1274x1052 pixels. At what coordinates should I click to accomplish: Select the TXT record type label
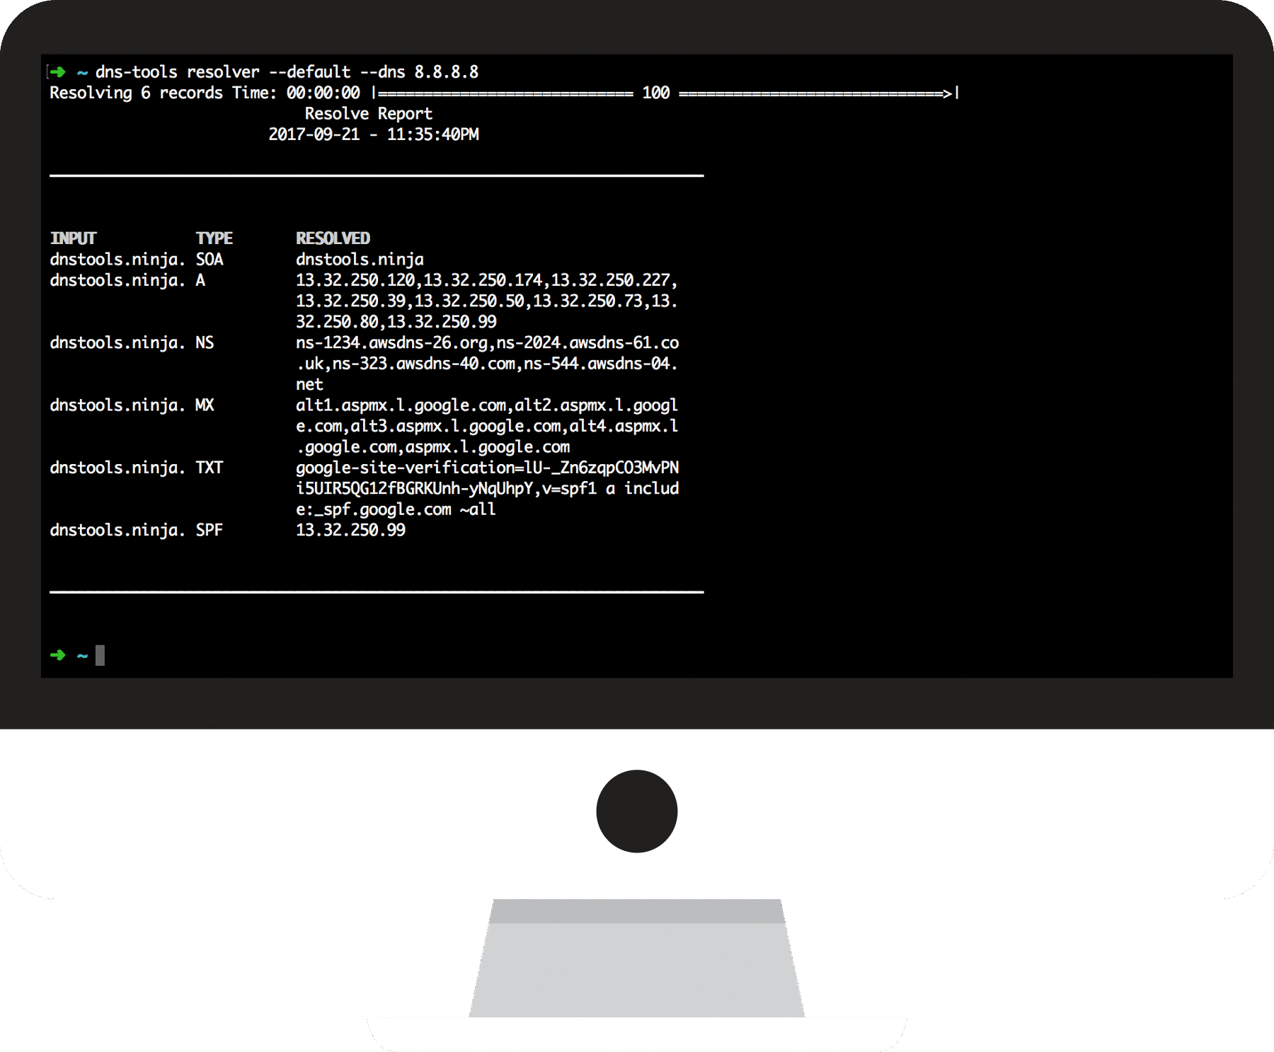tap(210, 467)
